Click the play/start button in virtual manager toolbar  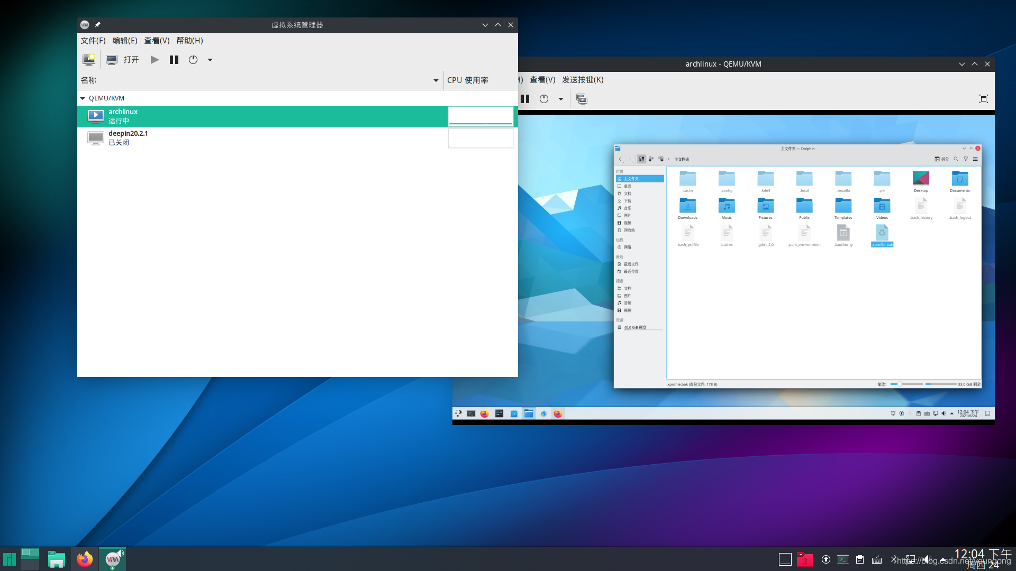point(154,60)
